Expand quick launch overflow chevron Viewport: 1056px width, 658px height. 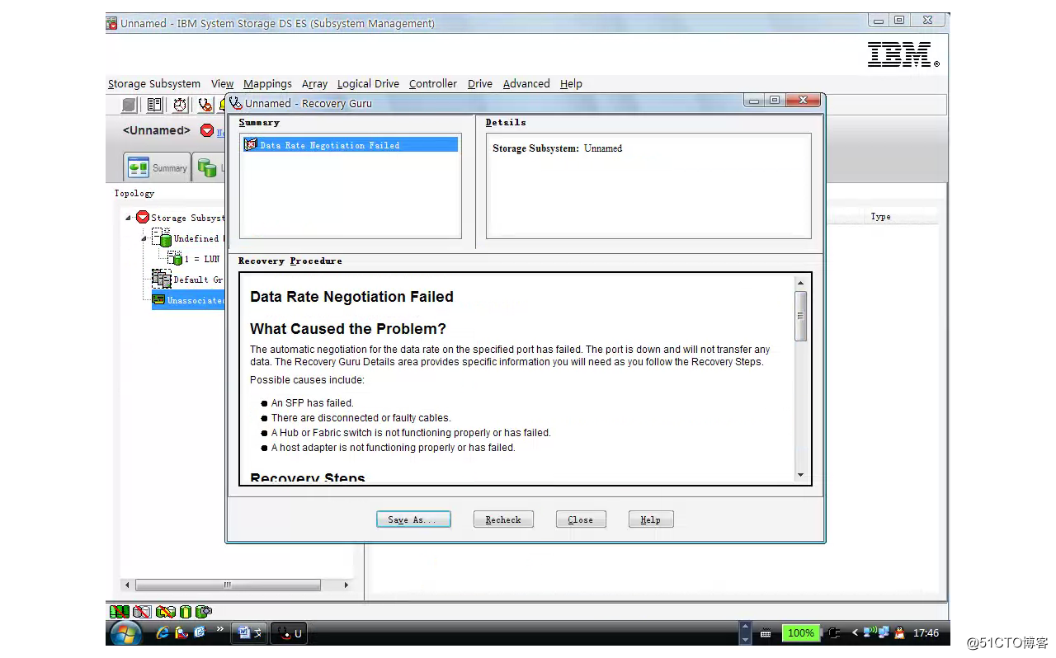point(220,629)
